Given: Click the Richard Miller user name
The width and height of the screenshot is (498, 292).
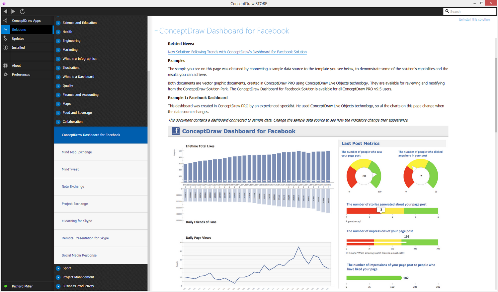Looking at the screenshot, I should 22,286.
